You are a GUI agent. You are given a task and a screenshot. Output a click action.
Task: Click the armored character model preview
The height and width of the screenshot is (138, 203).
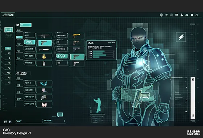tap(141, 77)
